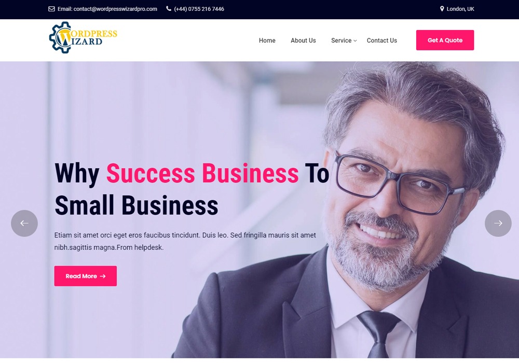Advance to next slide with right arrow

pos(498,223)
